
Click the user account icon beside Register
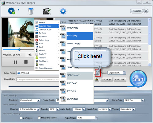click(x=146, y=11)
